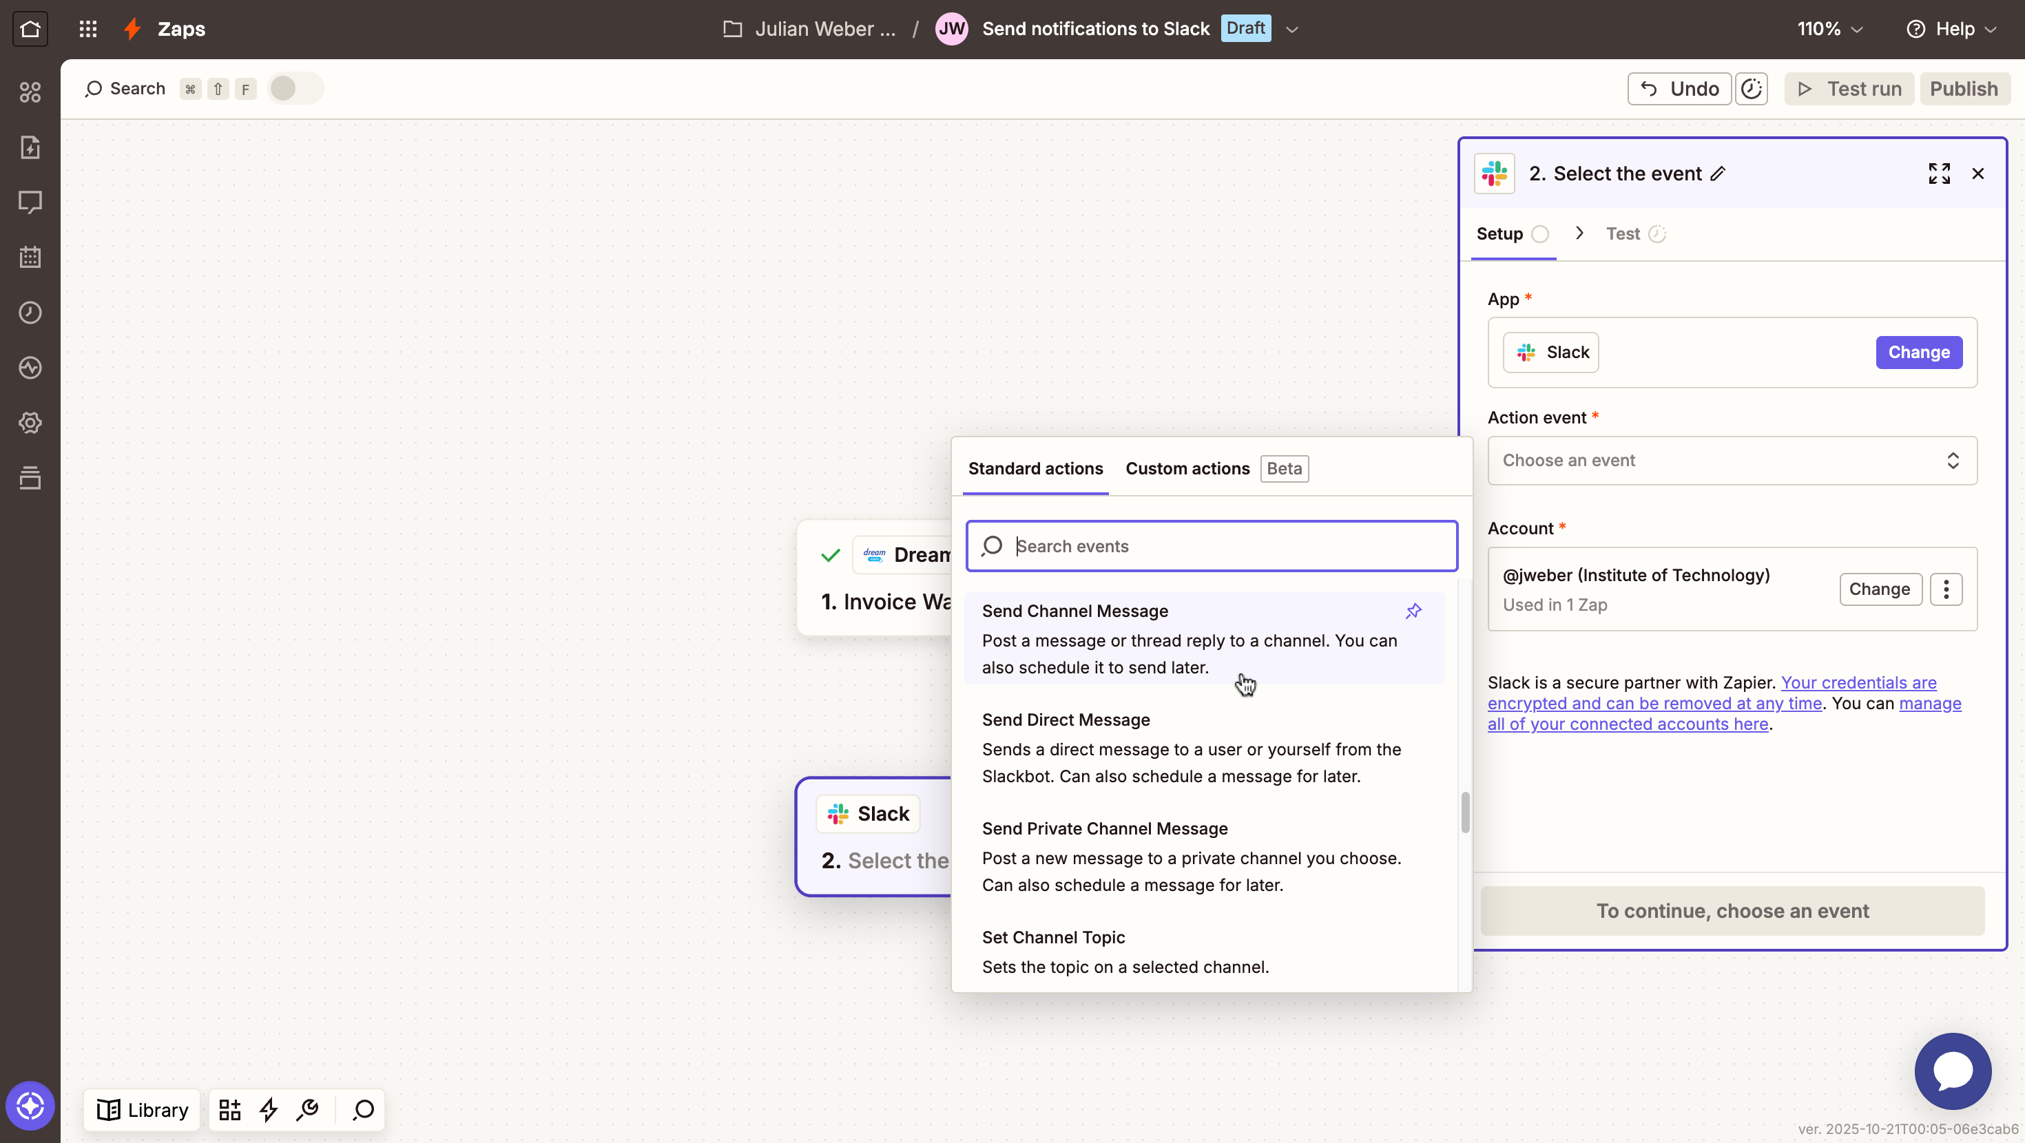Open the Julian Weber folder breadcrumb
Viewport: 2025px width, 1143px height.
(810, 29)
